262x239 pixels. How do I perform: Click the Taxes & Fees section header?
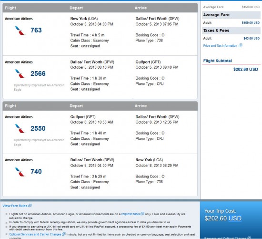[x=231, y=31]
